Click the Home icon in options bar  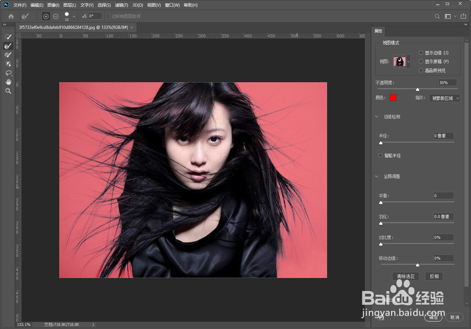(x=11, y=16)
